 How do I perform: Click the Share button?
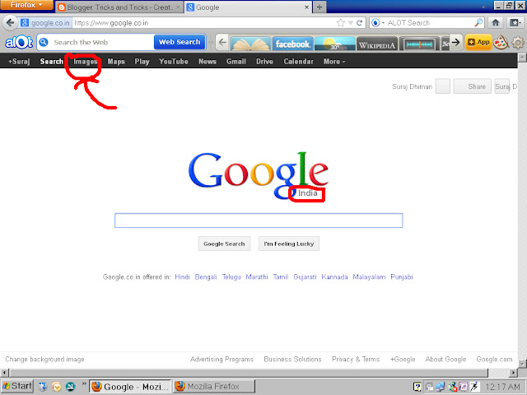[472, 86]
